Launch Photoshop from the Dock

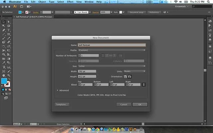(126, 129)
